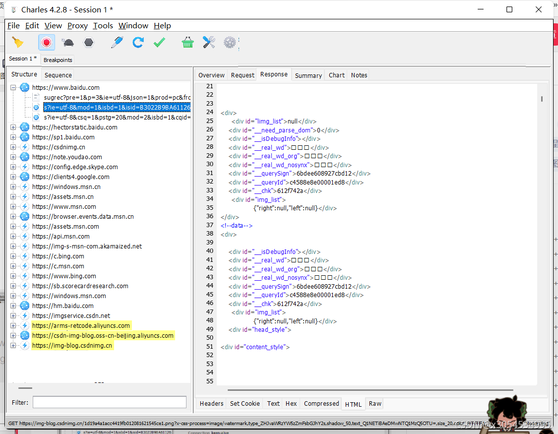
Task: Open the Tools menu
Action: (103, 26)
